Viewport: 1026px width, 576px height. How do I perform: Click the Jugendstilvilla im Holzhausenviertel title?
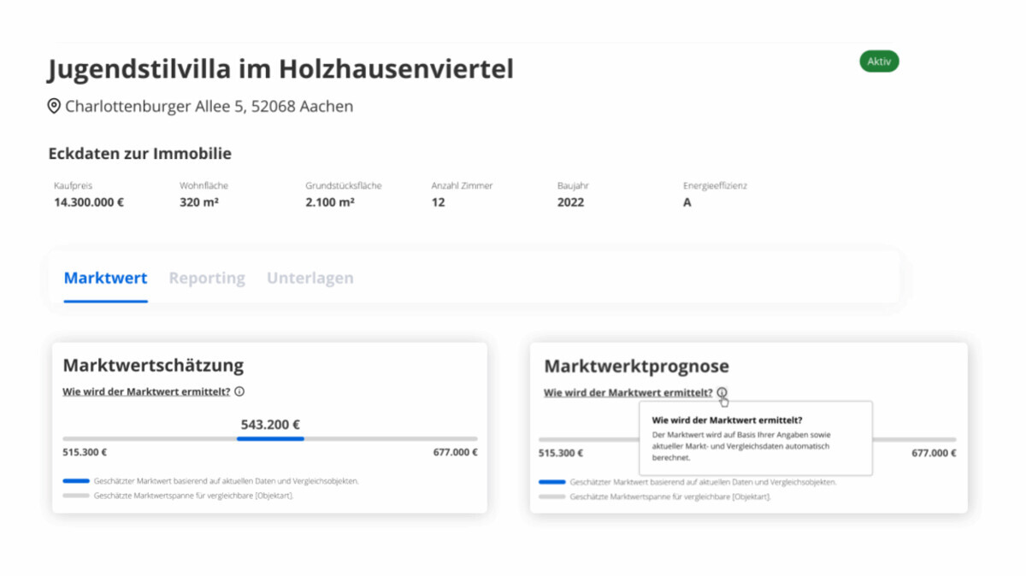tap(280, 68)
